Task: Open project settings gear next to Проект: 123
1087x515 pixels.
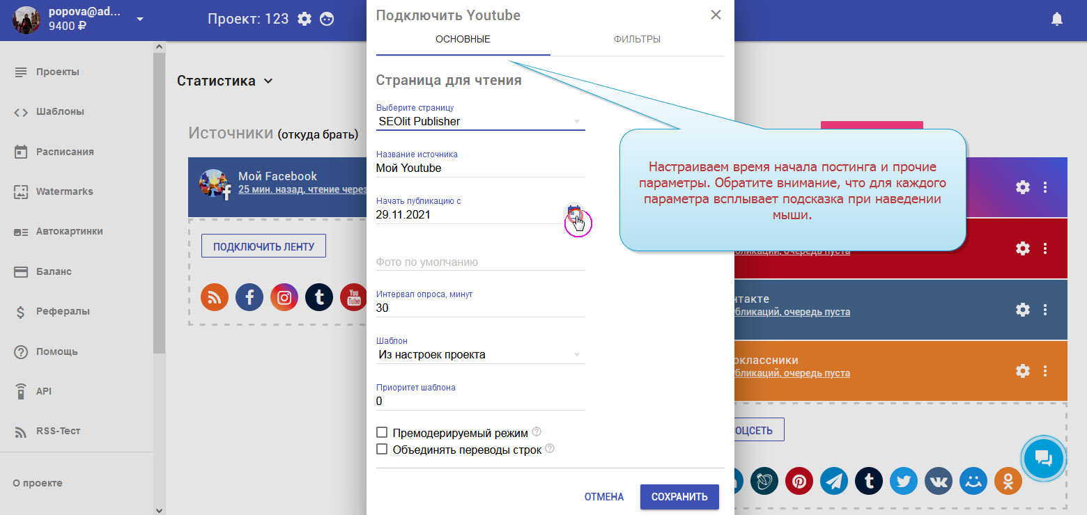Action: 304,19
